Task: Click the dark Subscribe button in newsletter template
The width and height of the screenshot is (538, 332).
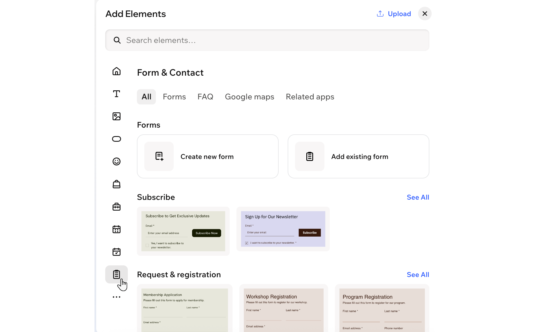Action: pyautogui.click(x=310, y=233)
